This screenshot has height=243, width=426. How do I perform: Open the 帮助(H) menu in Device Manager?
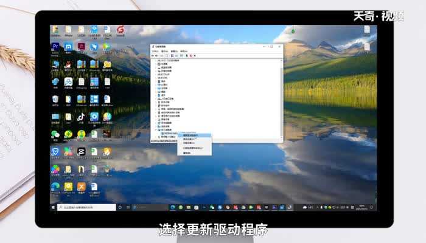184,51
